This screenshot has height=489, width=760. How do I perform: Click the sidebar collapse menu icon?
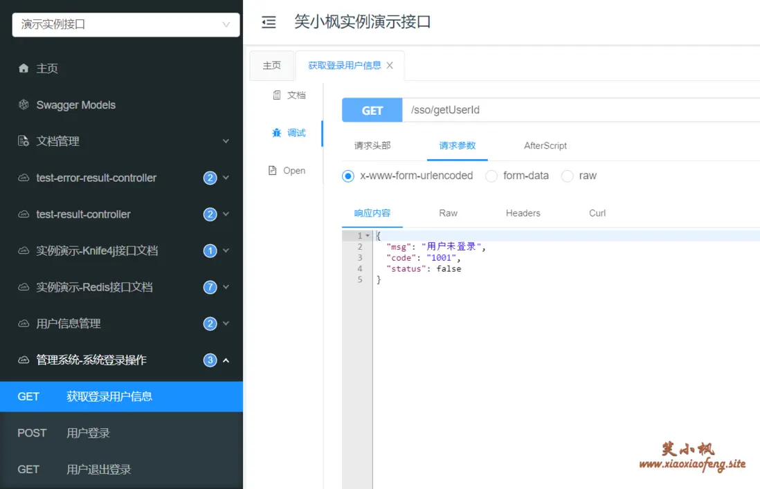point(269,22)
